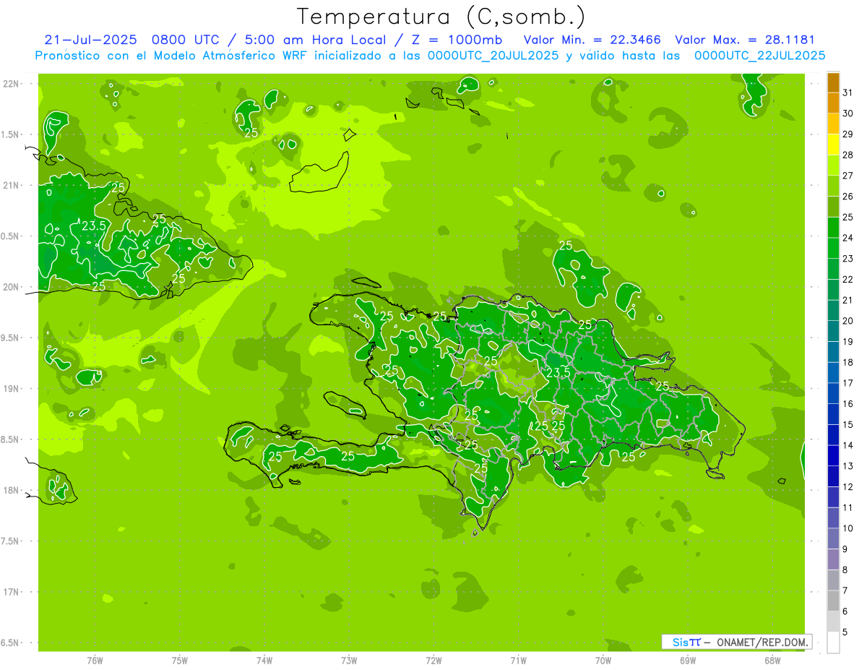The width and height of the screenshot is (867, 670).
Task: Click the '23.5' contour label over Dominican Republic
Action: click(558, 372)
